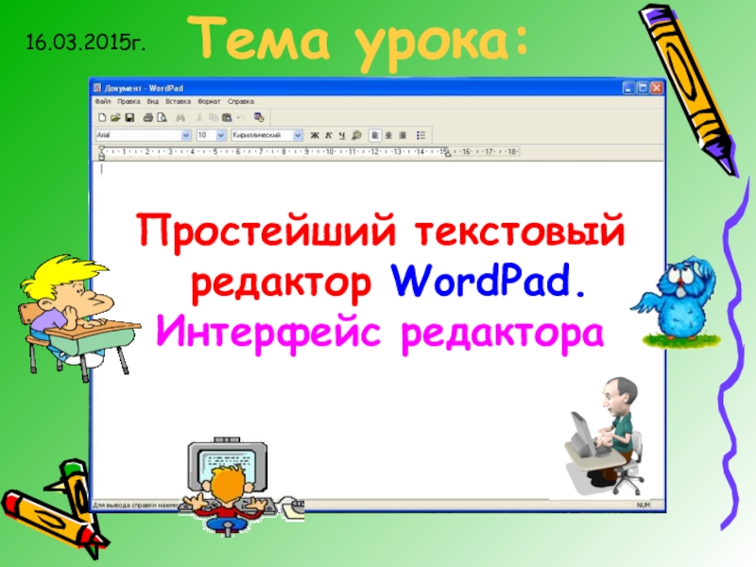Image resolution: width=756 pixels, height=567 pixels.
Task: Click the left indent marker on ruler
Action: click(101, 154)
